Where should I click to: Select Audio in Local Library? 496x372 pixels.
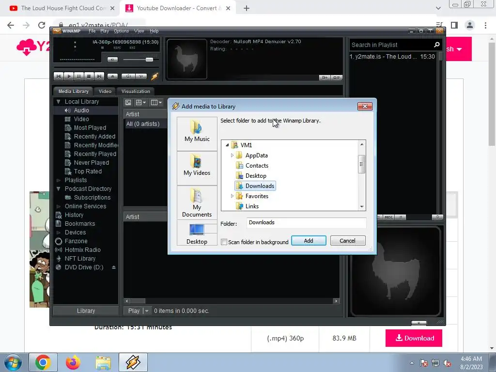81,110
